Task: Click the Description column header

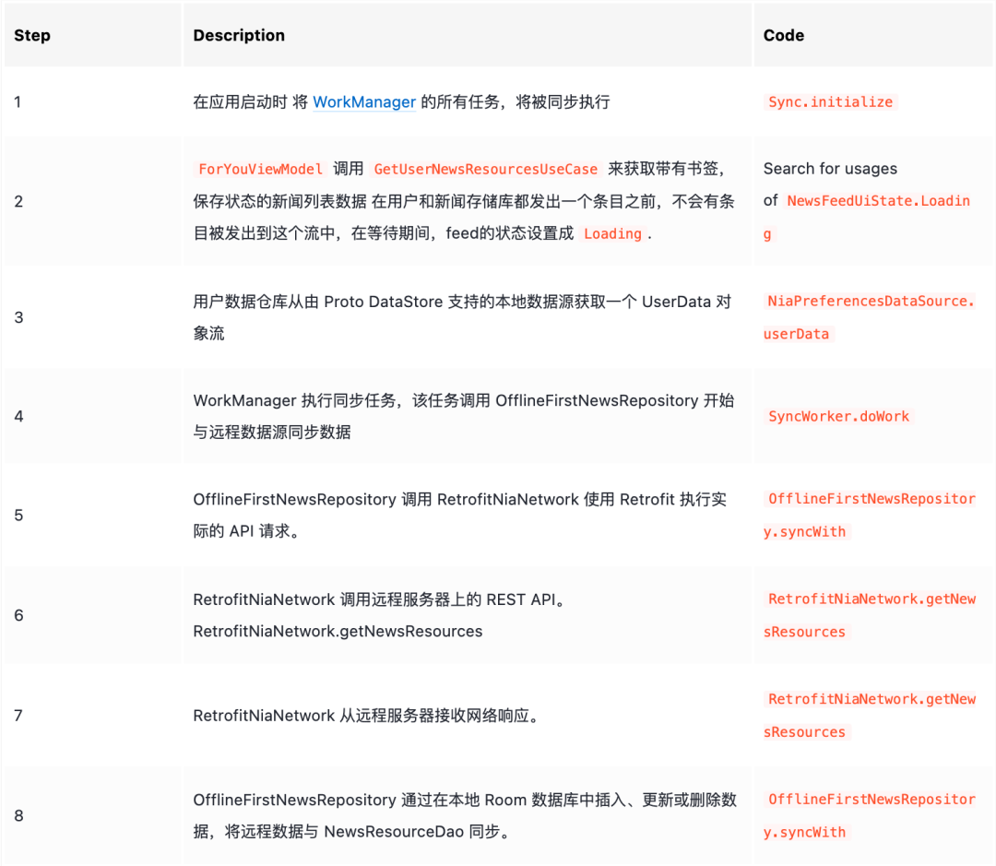Action: 239,36
